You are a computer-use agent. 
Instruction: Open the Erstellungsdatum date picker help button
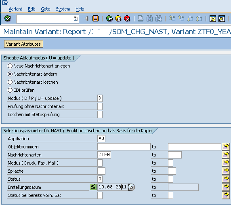(131, 187)
